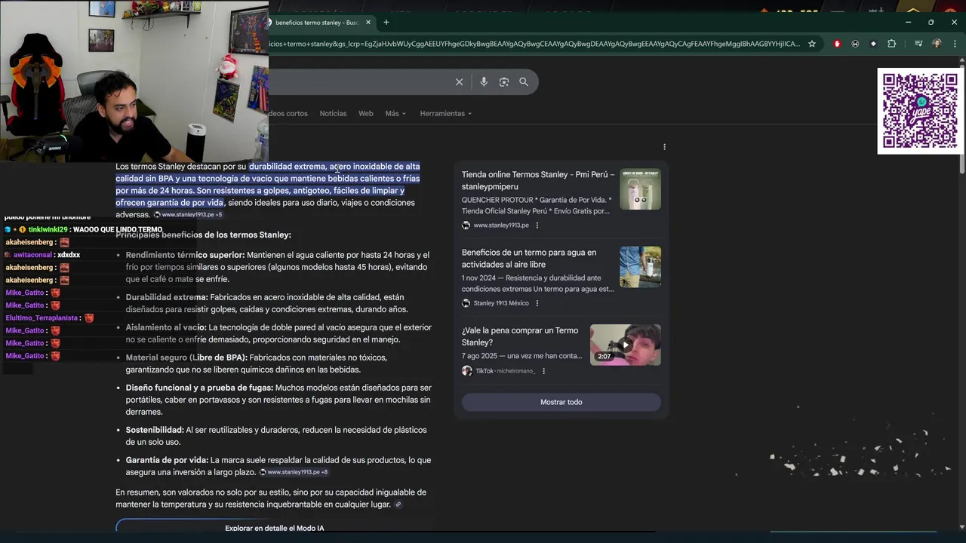Click the browser address bar URL
966x543 pixels.
point(534,44)
